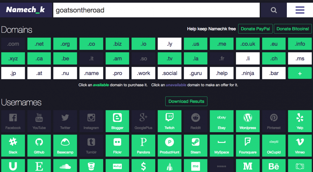This screenshot has height=172, width=313.
Task: Select the .ca domain tile
Action: point(39,59)
